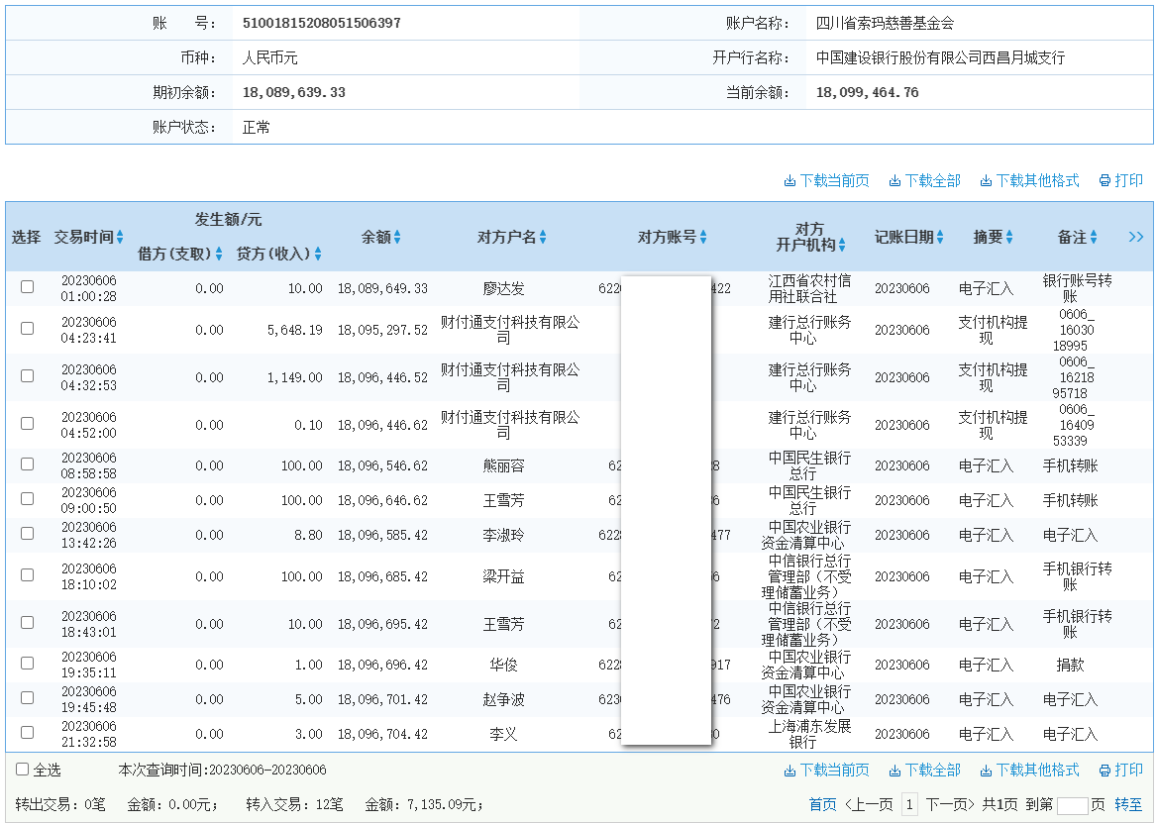The height and width of the screenshot is (824, 1157).
Task: Click amount 5,648.19 cell
Action: [295, 330]
